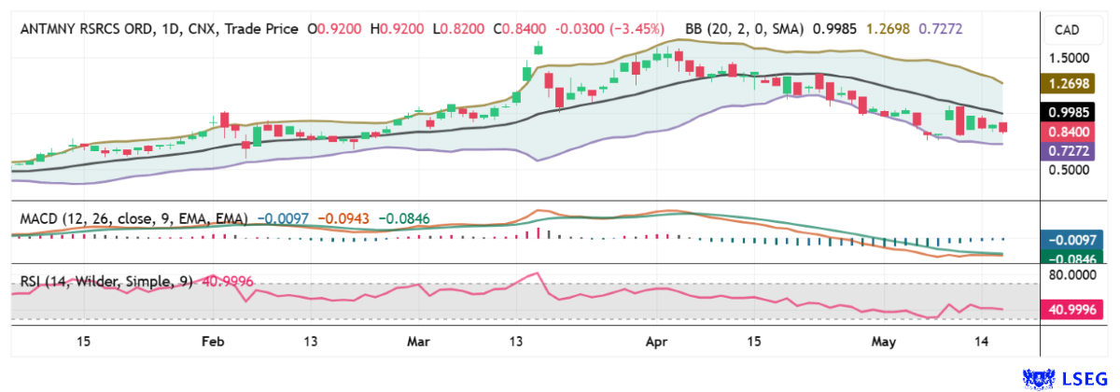Click the Feb date axis label
The height and width of the screenshot is (392, 1120).
213,343
